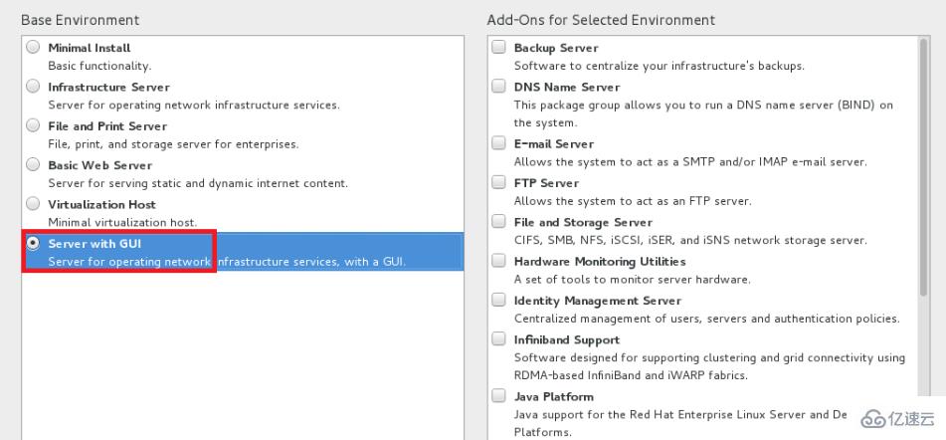Choose the Virtualization Host radio button
946x440 pixels.
click(x=34, y=203)
